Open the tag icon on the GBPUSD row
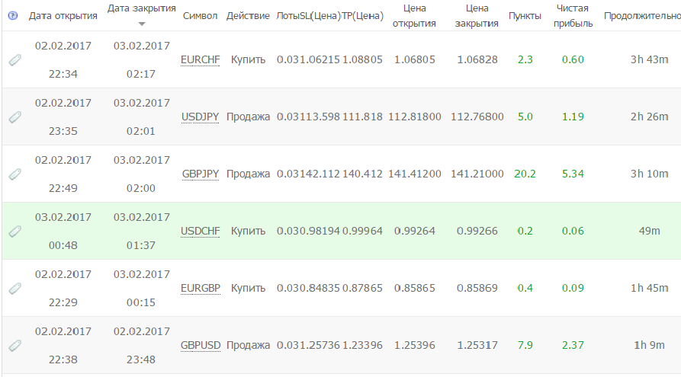 (15, 346)
